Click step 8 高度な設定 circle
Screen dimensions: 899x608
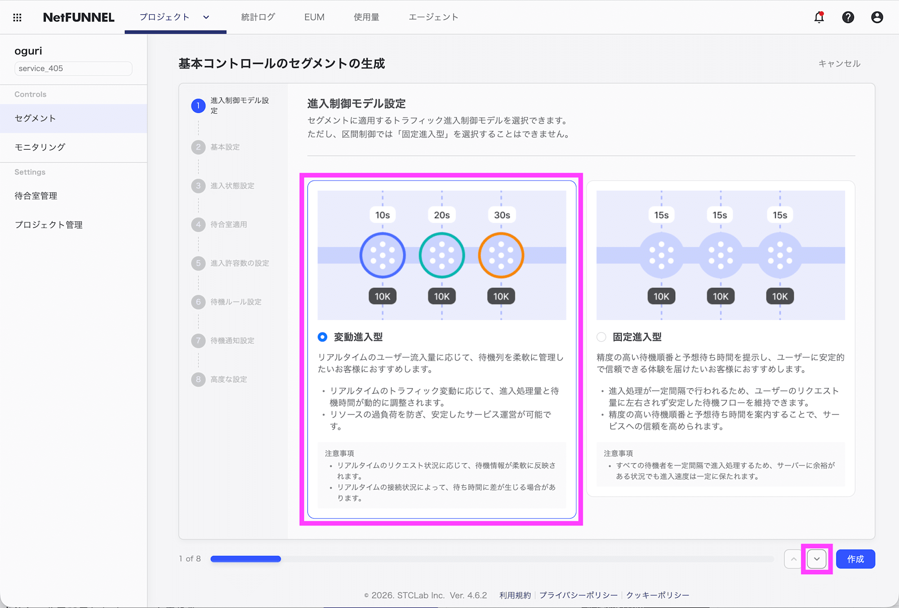[198, 379]
